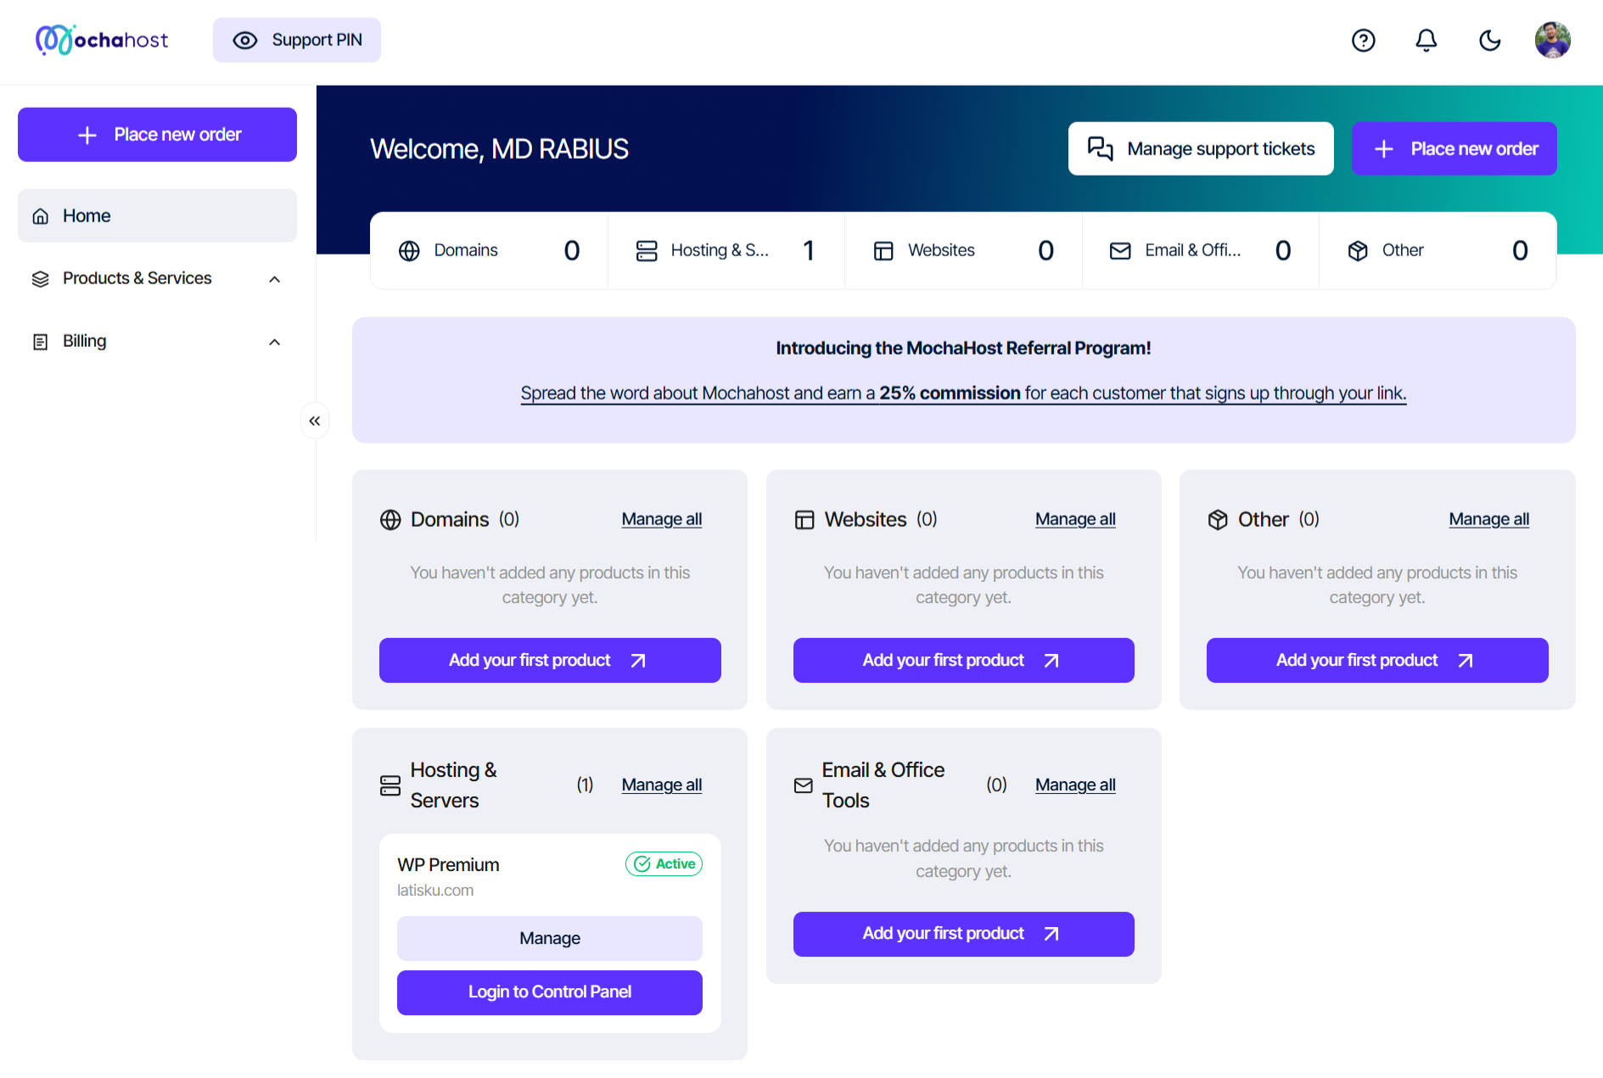This screenshot has height=1078, width=1603.
Task: Click the layout icon in Websites card
Action: (x=804, y=520)
